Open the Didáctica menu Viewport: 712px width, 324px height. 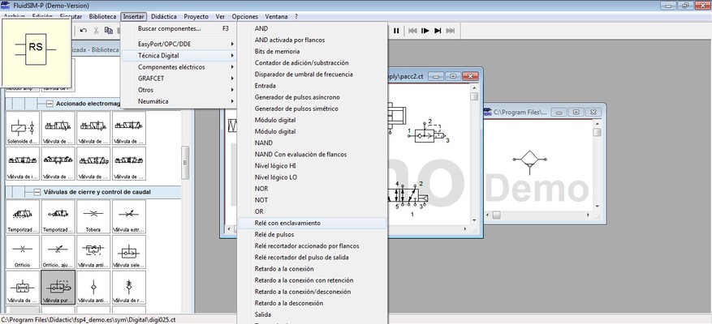[164, 16]
